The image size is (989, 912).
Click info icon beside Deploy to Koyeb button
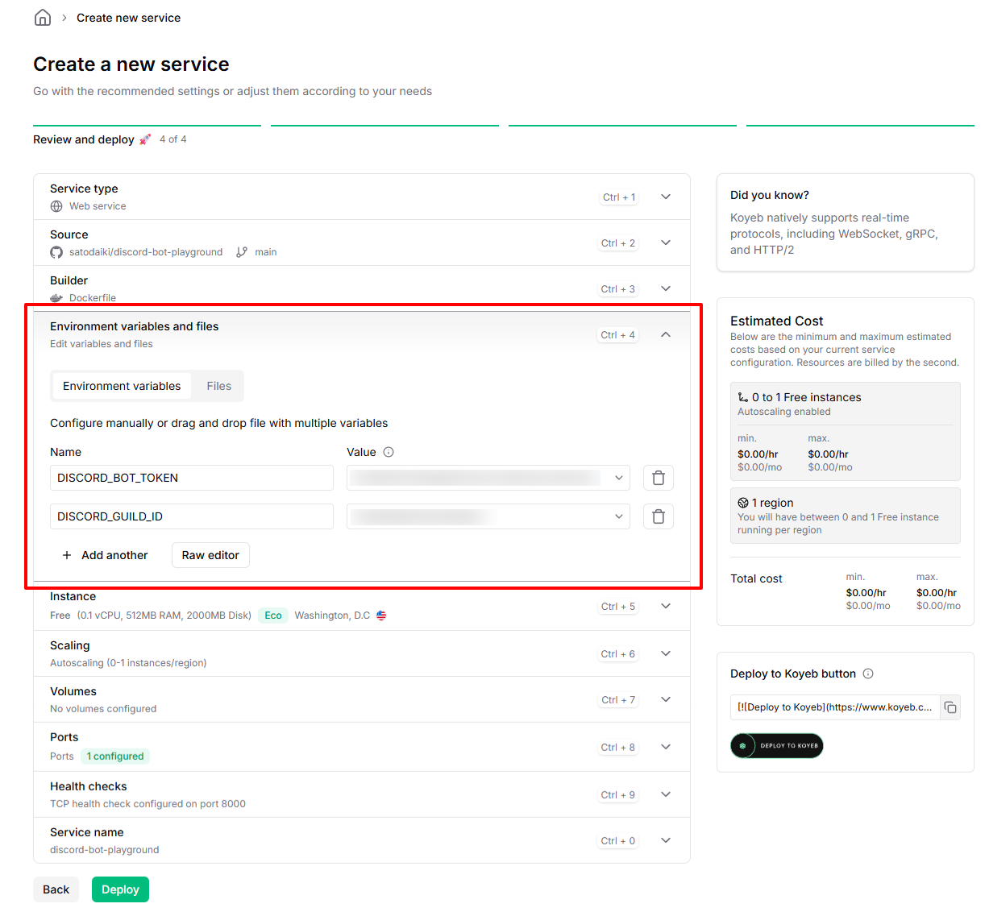868,674
